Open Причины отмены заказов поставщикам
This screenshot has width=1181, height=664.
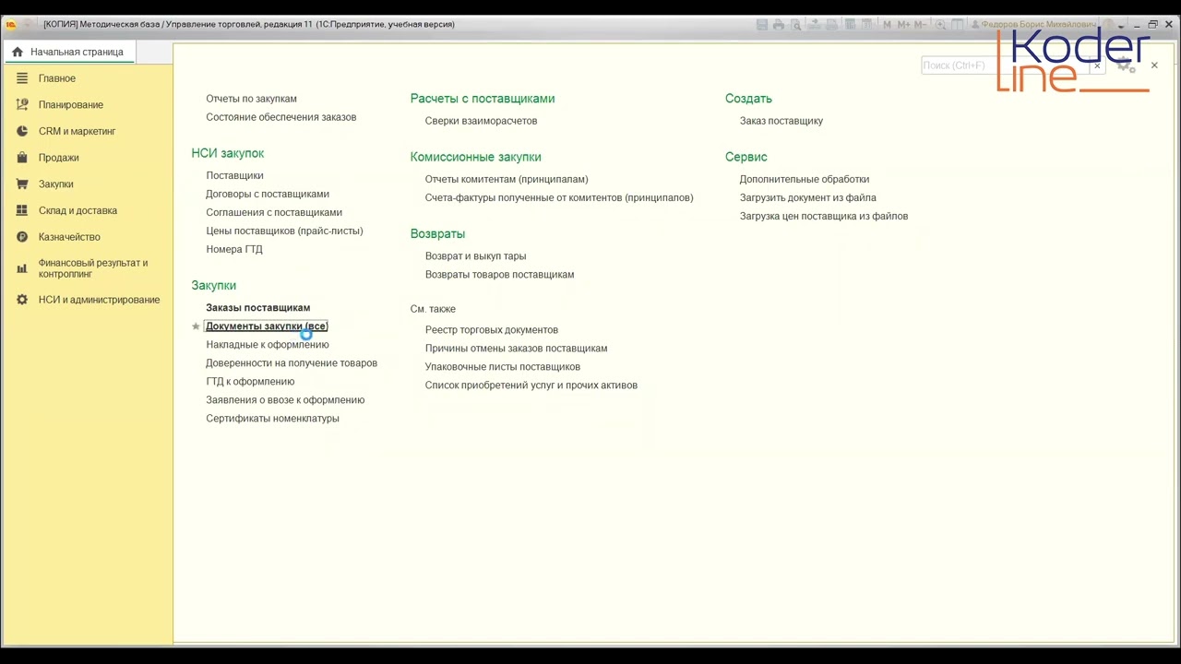tap(516, 349)
